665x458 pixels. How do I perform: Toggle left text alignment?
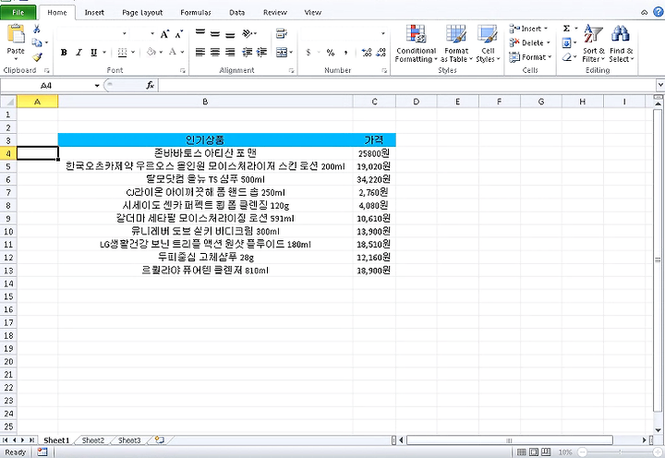[200, 52]
